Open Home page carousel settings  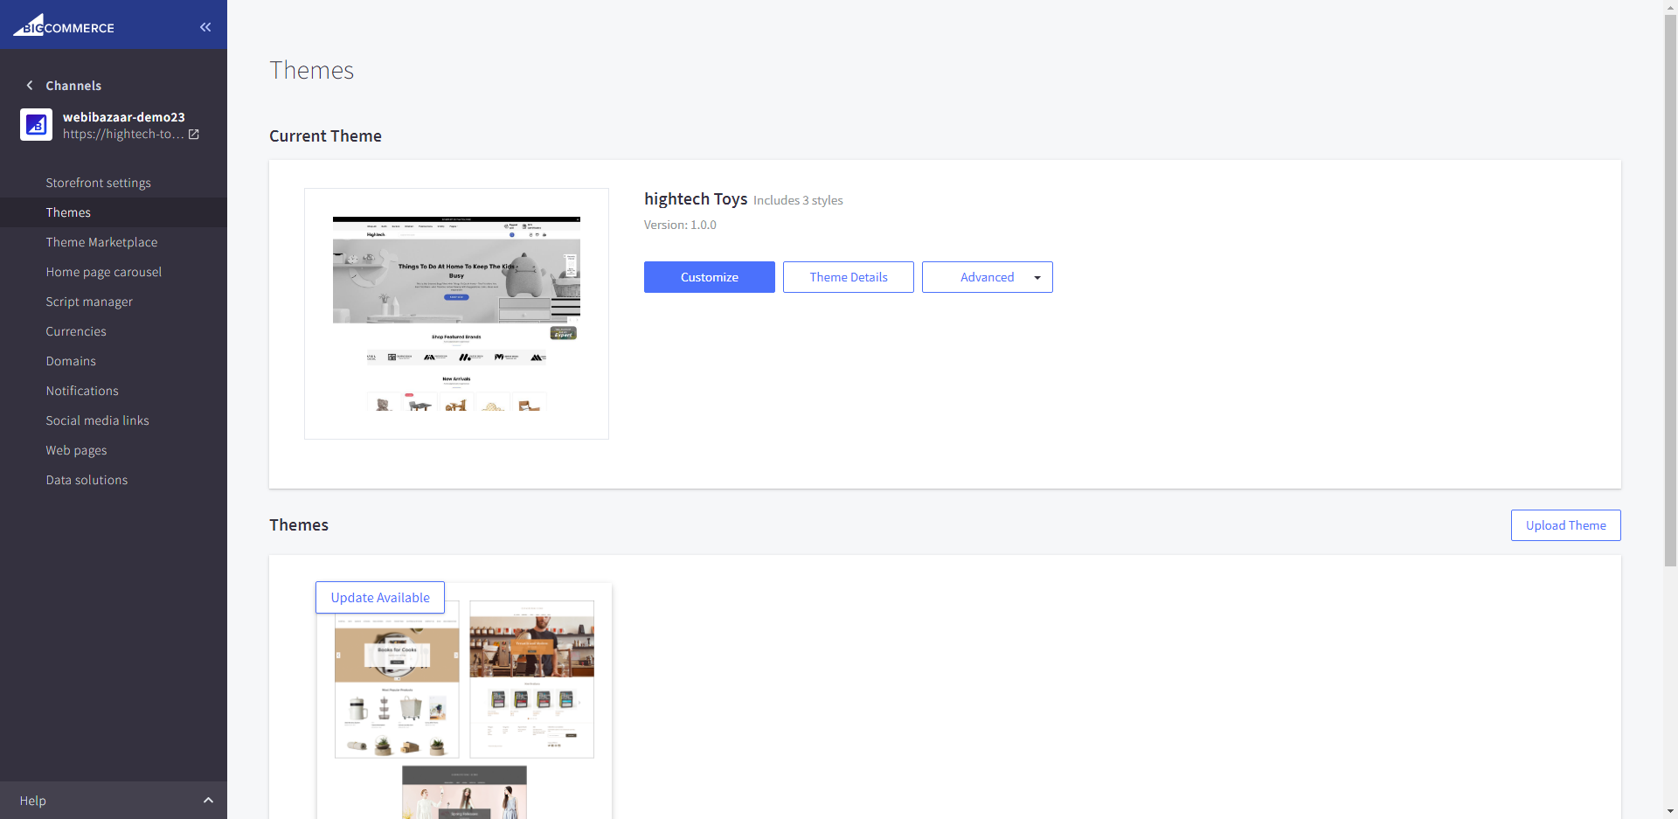[103, 272]
